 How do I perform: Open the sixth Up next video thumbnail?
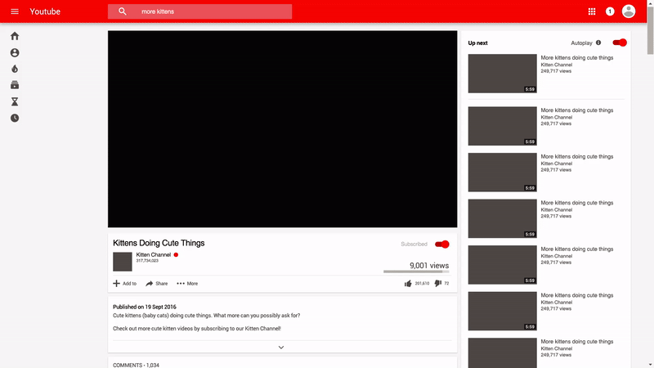click(x=502, y=312)
